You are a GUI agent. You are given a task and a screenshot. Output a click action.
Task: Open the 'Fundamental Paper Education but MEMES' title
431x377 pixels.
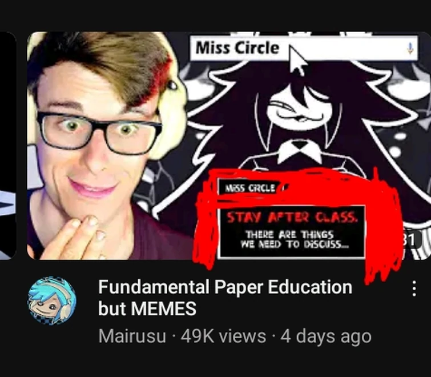tap(225, 298)
